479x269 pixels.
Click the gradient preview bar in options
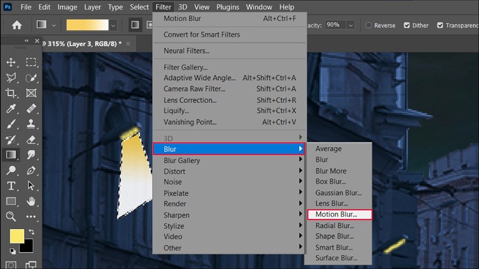(87, 25)
